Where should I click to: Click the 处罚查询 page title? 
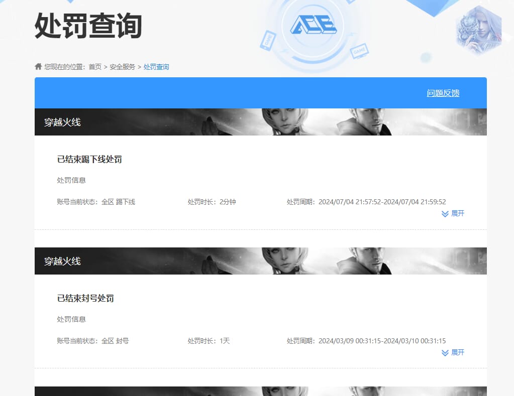coord(88,26)
